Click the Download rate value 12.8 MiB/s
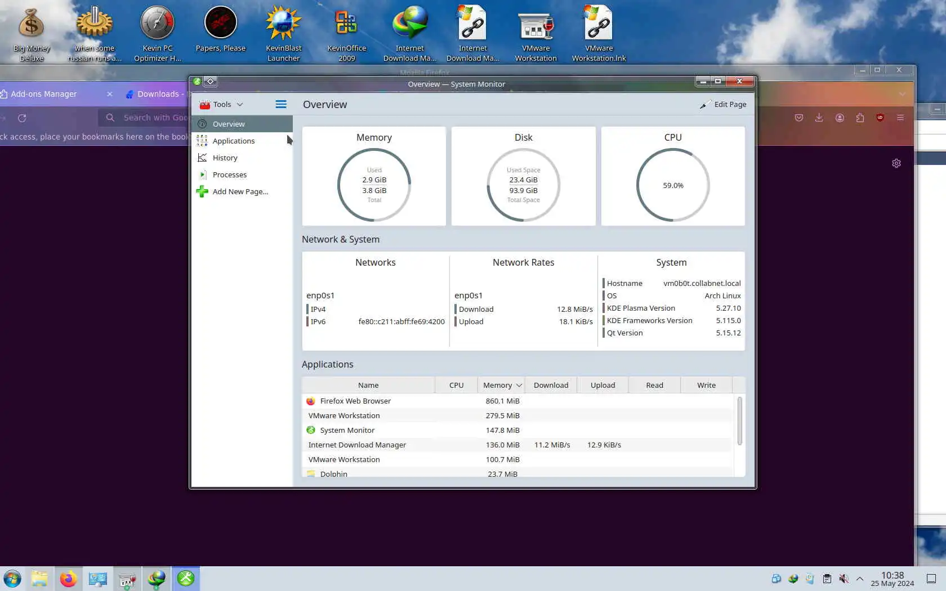Viewport: 946px width, 591px height. pos(575,309)
